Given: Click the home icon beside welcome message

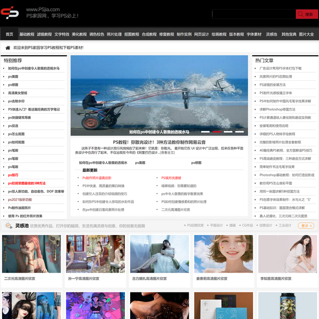Looking at the screenshot, I should pyautogui.click(x=7, y=48).
